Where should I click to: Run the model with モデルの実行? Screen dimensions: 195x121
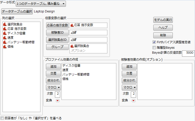[x=163, y=20]
